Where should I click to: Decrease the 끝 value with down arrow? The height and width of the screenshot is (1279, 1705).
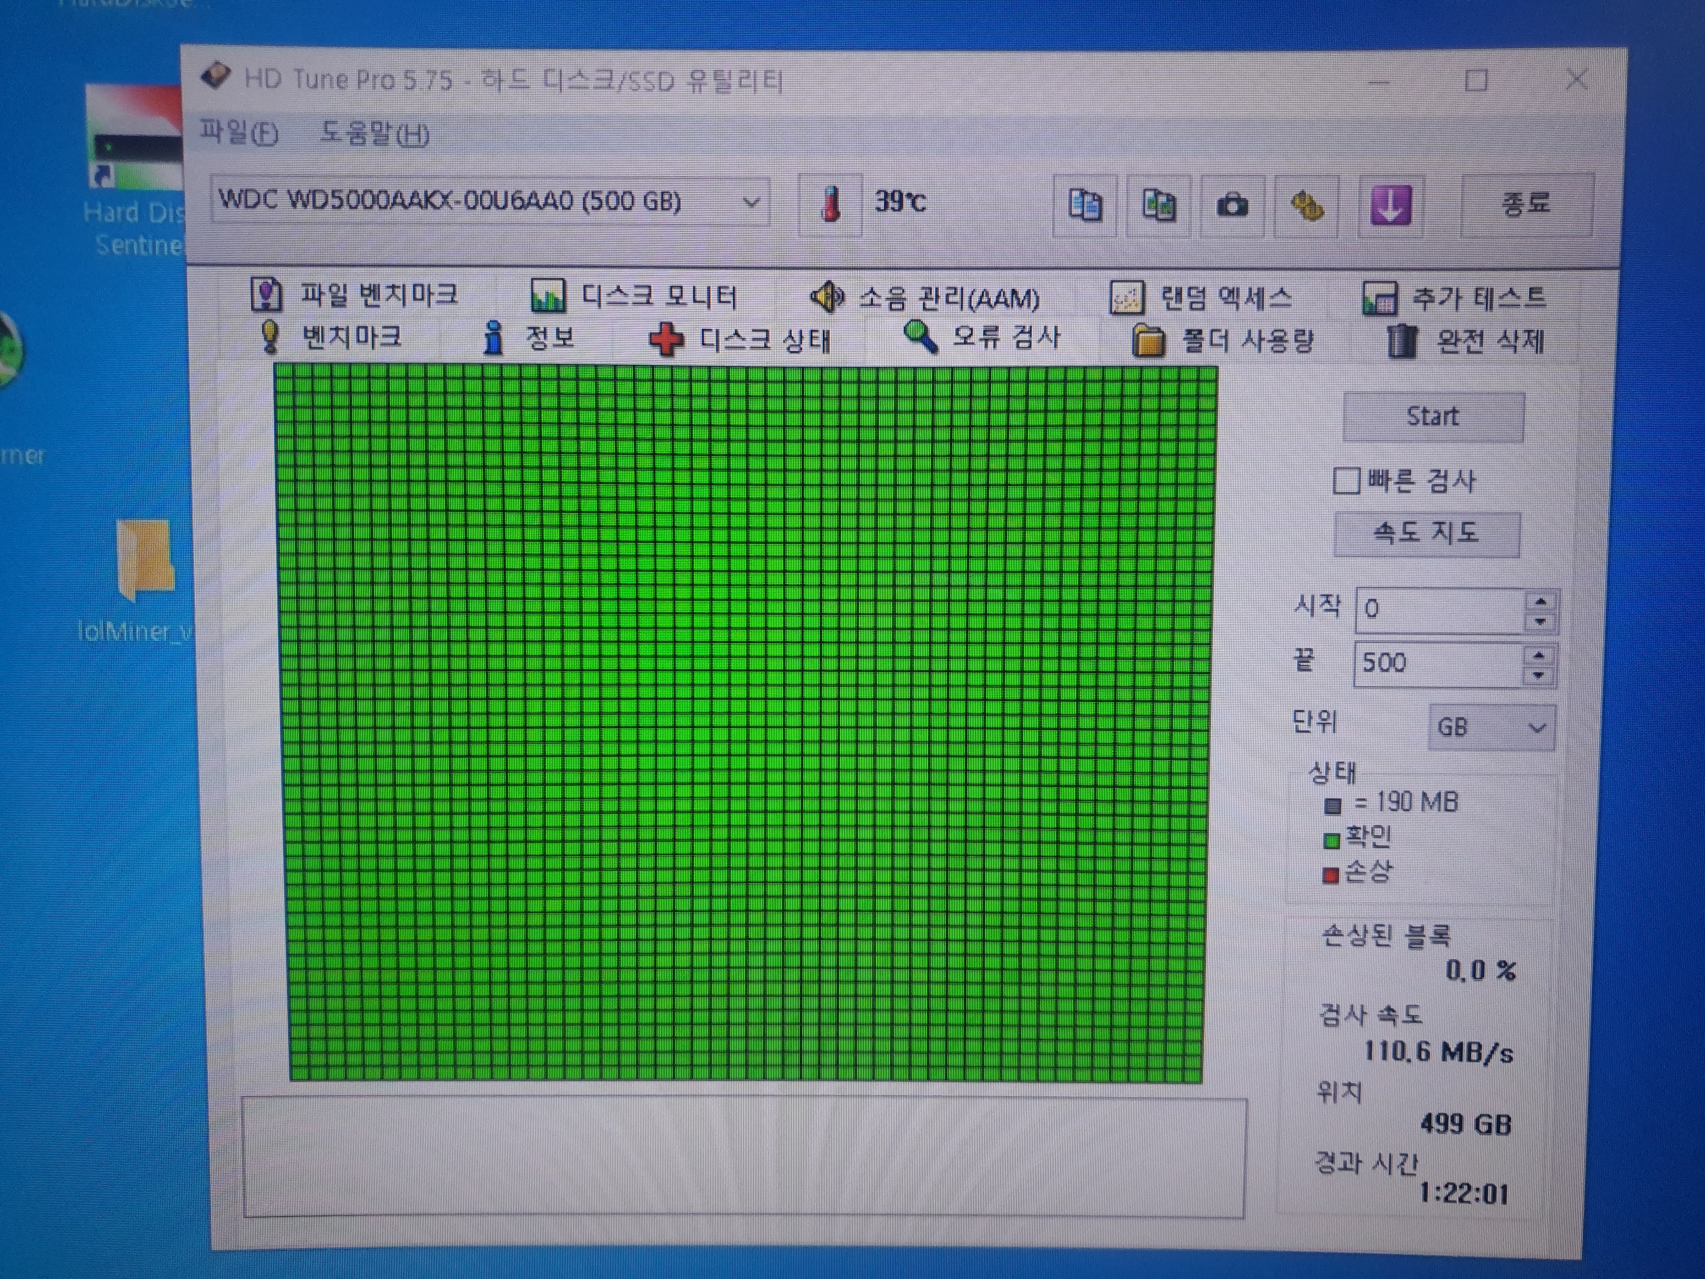click(x=1538, y=675)
